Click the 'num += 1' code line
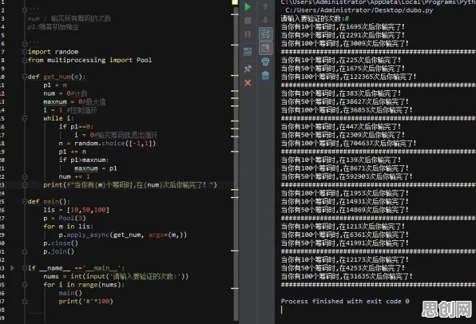 74,176
